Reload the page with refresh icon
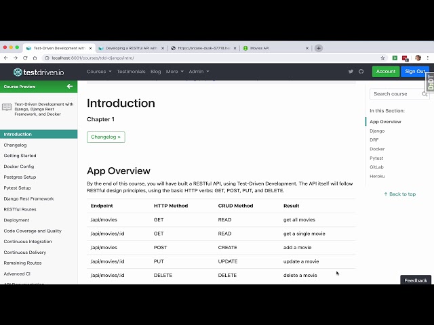The height and width of the screenshot is (325, 434). 25,58
